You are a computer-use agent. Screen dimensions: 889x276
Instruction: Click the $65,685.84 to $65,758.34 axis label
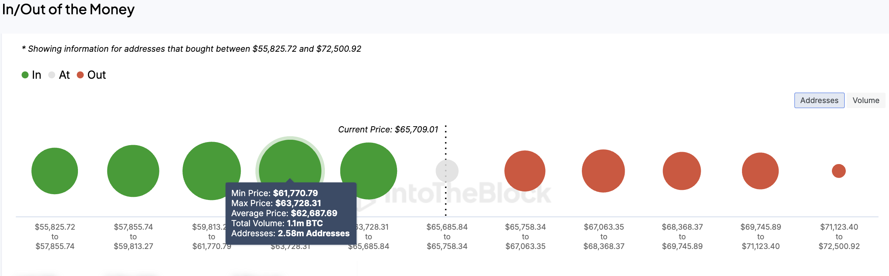coord(447,237)
